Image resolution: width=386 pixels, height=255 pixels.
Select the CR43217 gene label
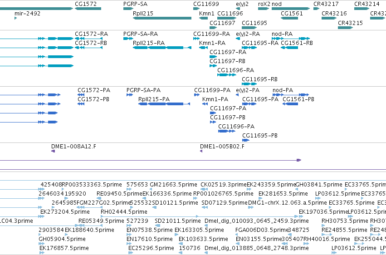326,4
